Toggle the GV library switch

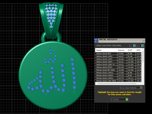pos(132,46)
